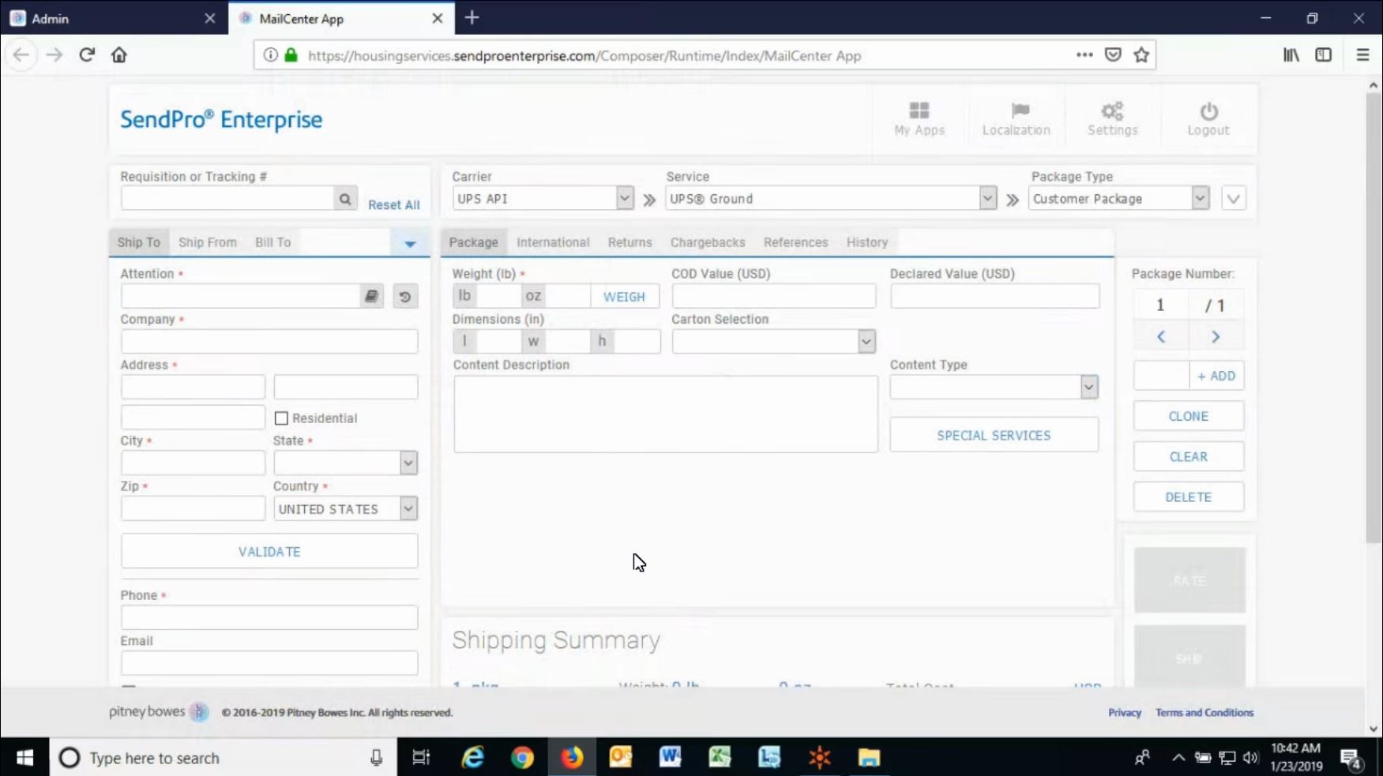
Task: Open the Returns tab
Action: tap(629, 242)
